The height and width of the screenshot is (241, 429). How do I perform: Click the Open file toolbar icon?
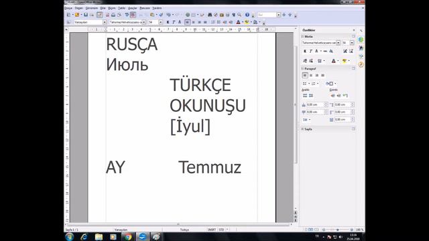(77, 15)
